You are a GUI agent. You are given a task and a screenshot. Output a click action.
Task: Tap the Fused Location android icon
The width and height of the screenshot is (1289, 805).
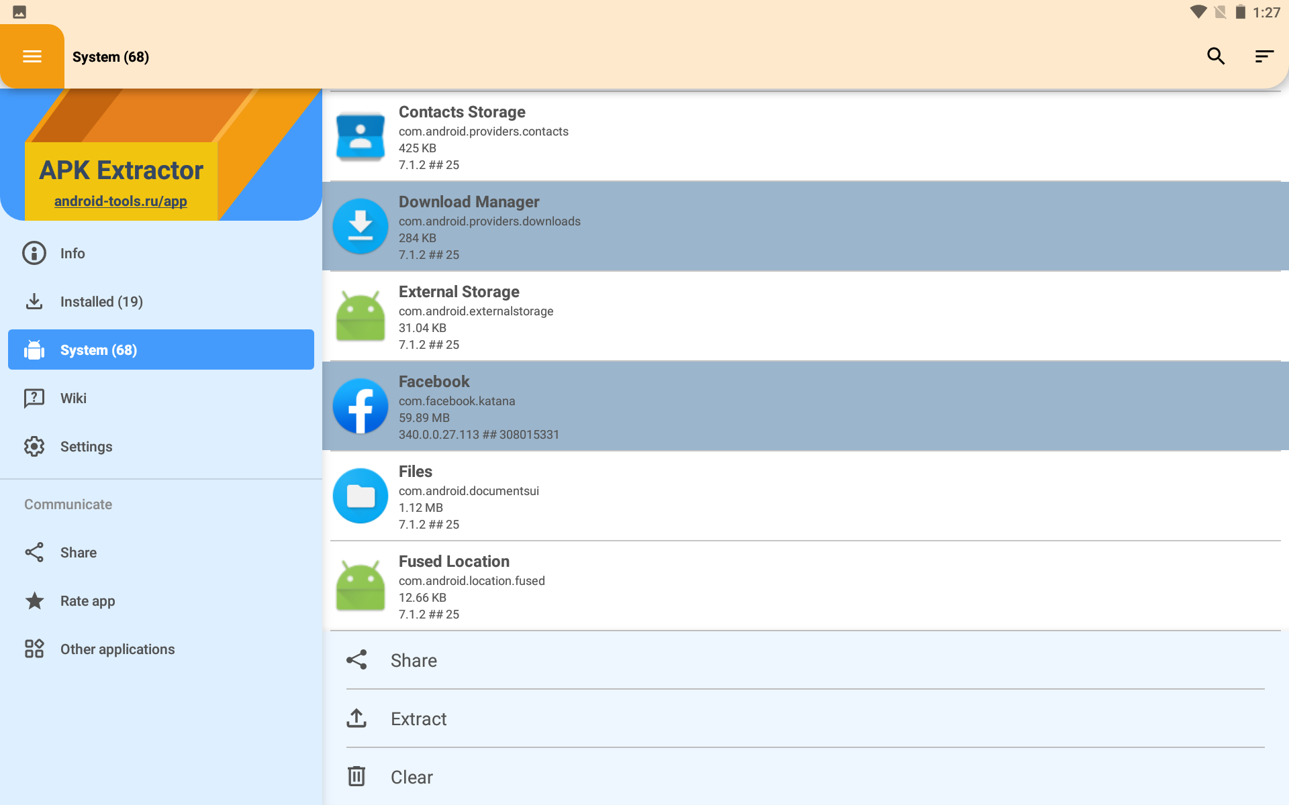pyautogui.click(x=361, y=586)
